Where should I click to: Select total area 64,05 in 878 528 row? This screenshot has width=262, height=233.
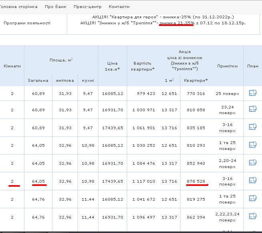coord(38,182)
